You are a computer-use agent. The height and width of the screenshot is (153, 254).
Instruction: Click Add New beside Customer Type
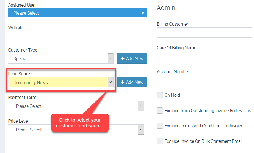(132, 58)
